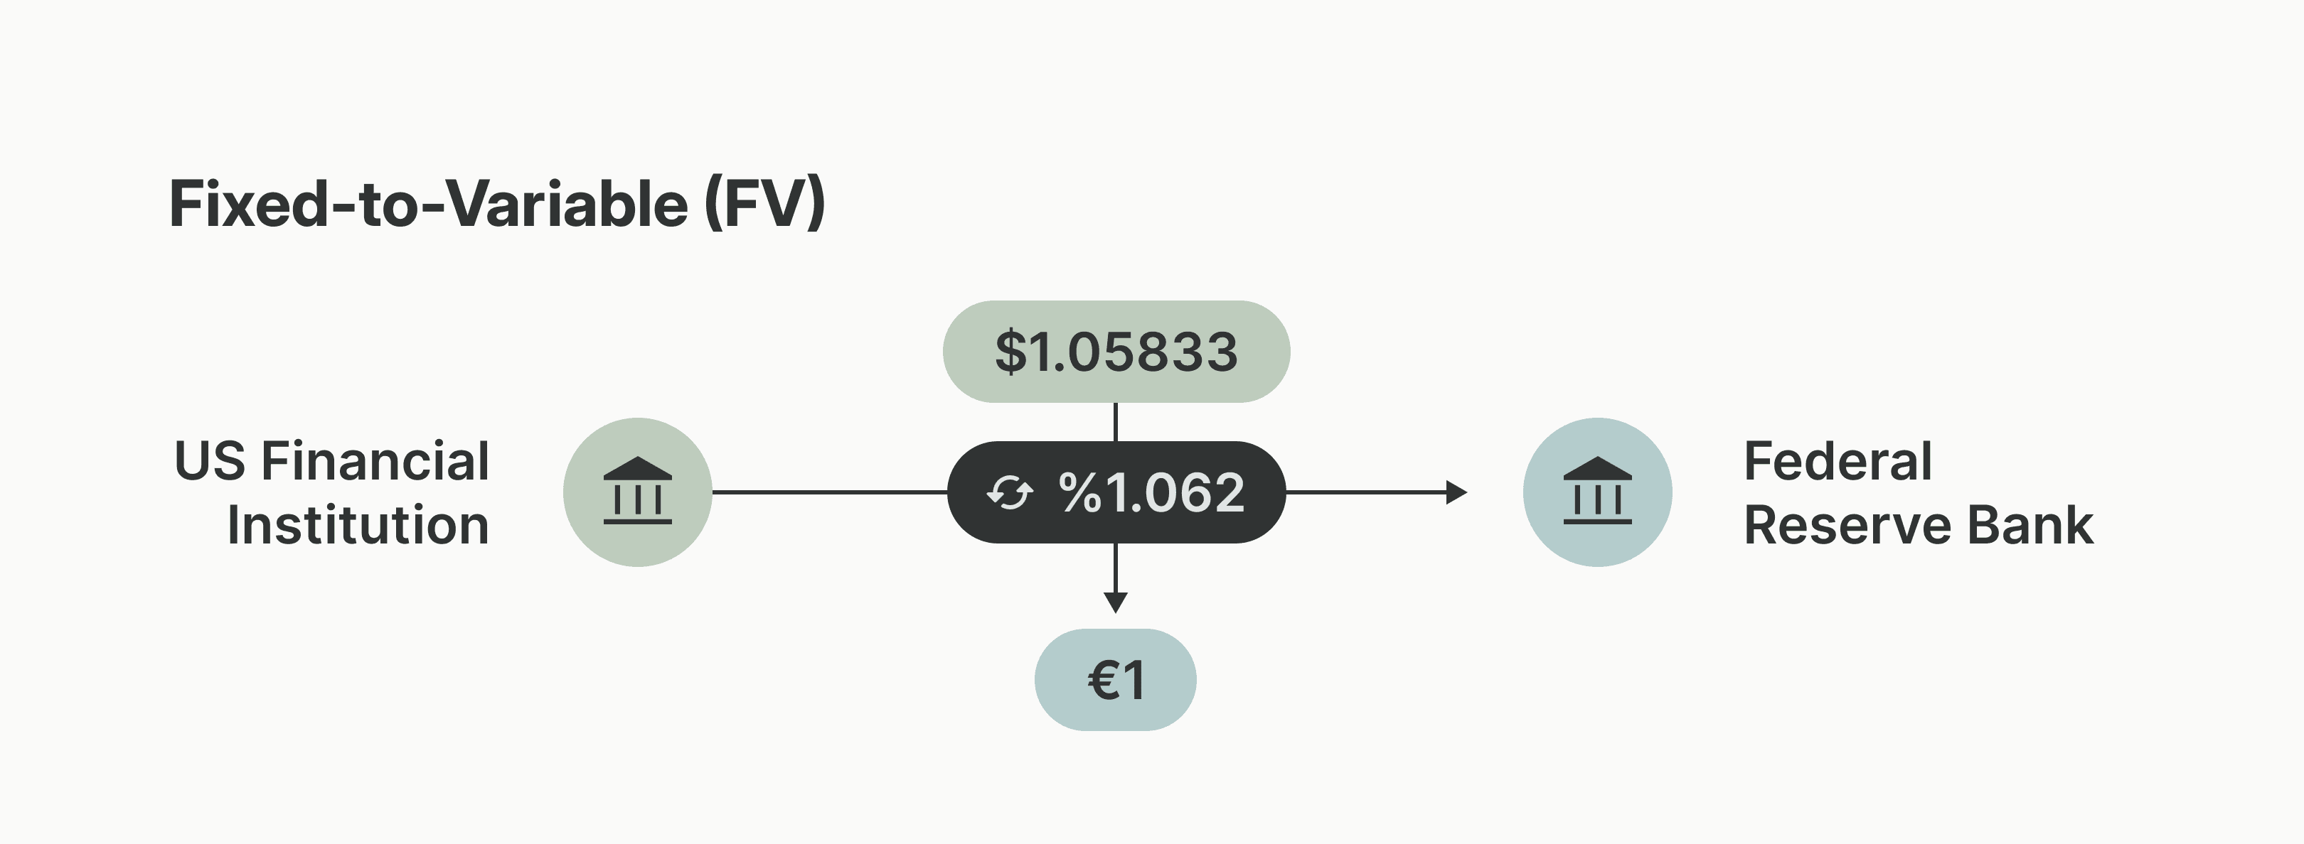Click the "Reserve Bank" text
This screenshot has width=2304, height=844.
[1919, 525]
